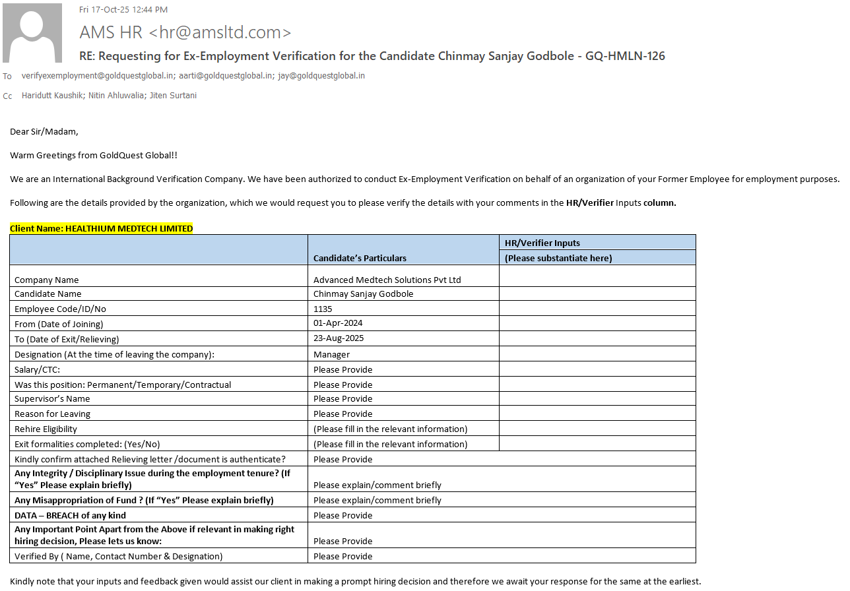Click employee code value 1135
This screenshot has width=850, height=591.
[323, 309]
